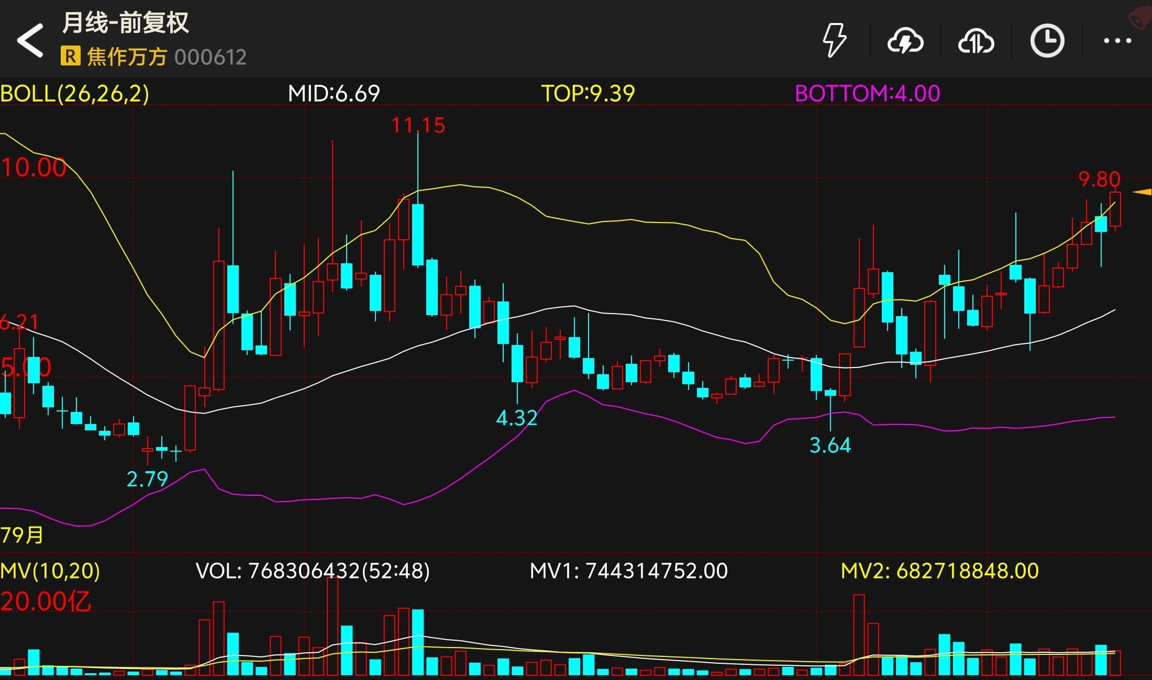1152x680 pixels.
Task: Tap the lightning bolt icon
Action: coord(834,40)
